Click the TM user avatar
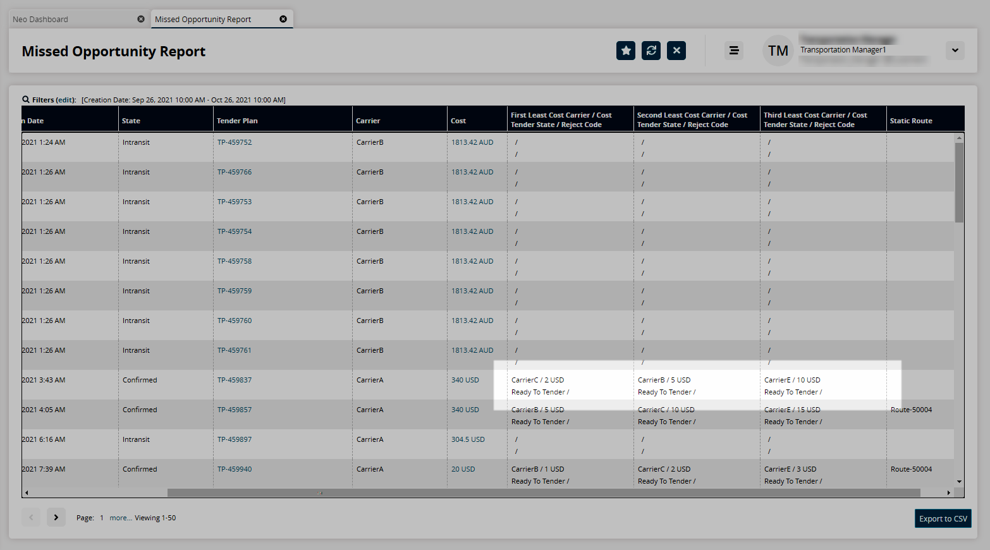Image resolution: width=990 pixels, height=550 pixels. click(778, 51)
